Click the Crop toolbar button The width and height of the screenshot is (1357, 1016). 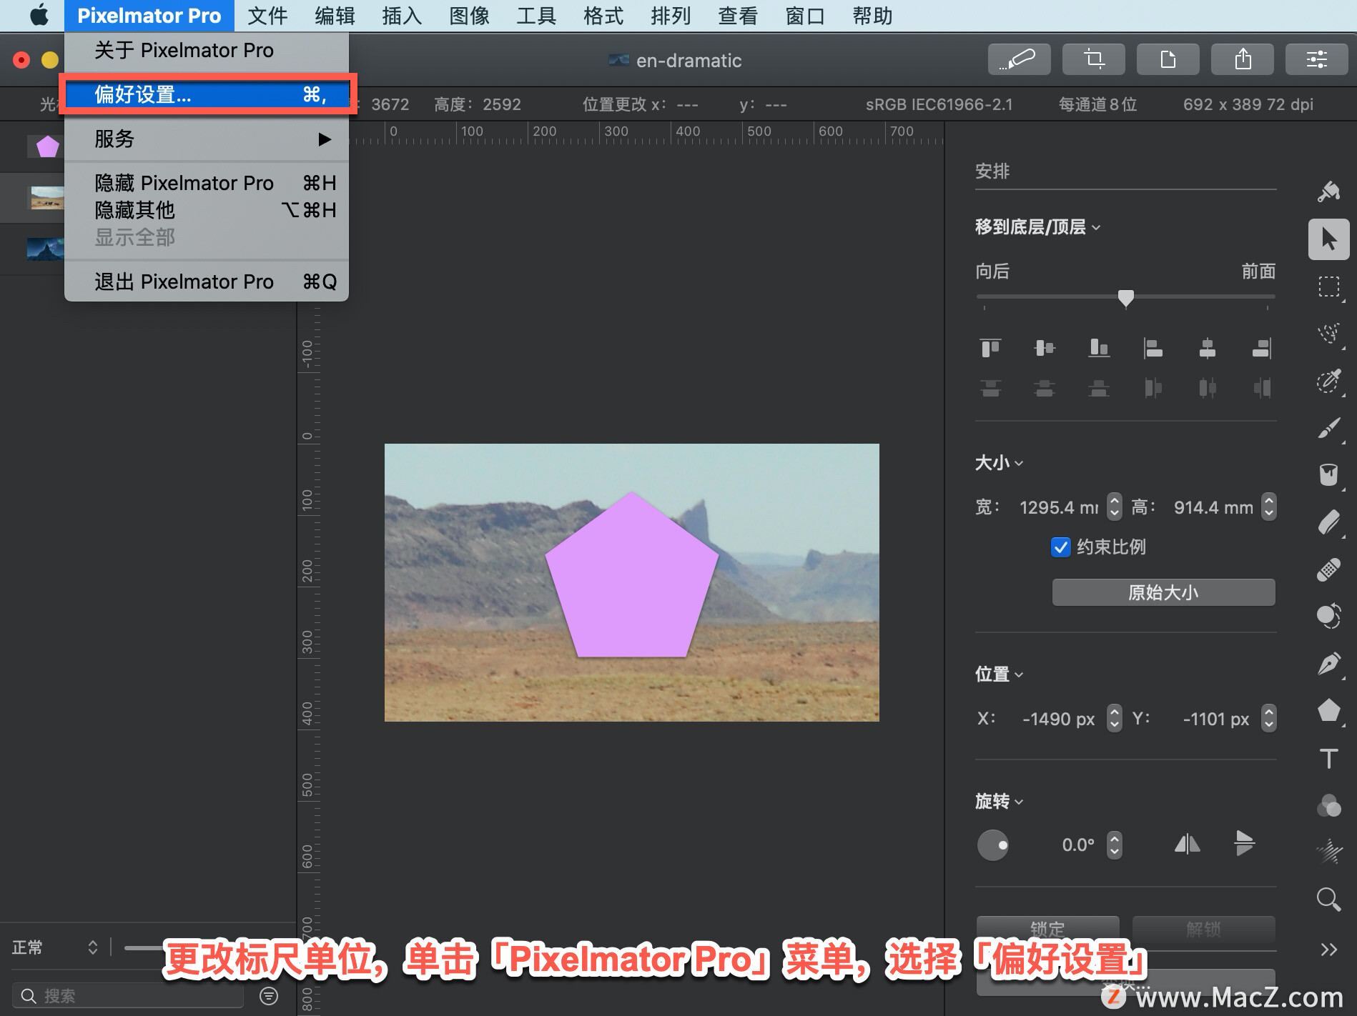point(1093,59)
